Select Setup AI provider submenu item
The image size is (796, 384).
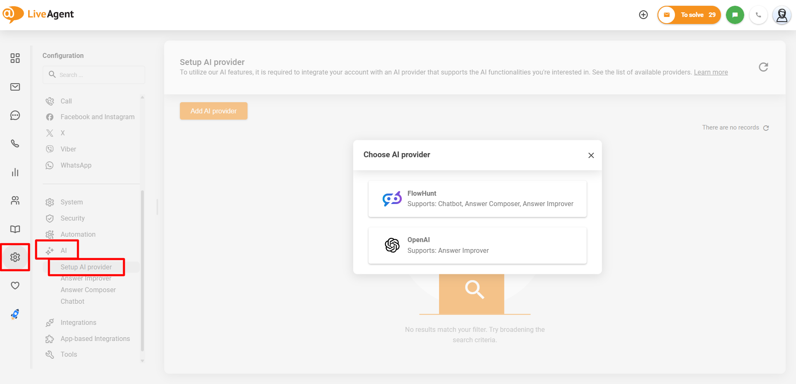coord(86,267)
